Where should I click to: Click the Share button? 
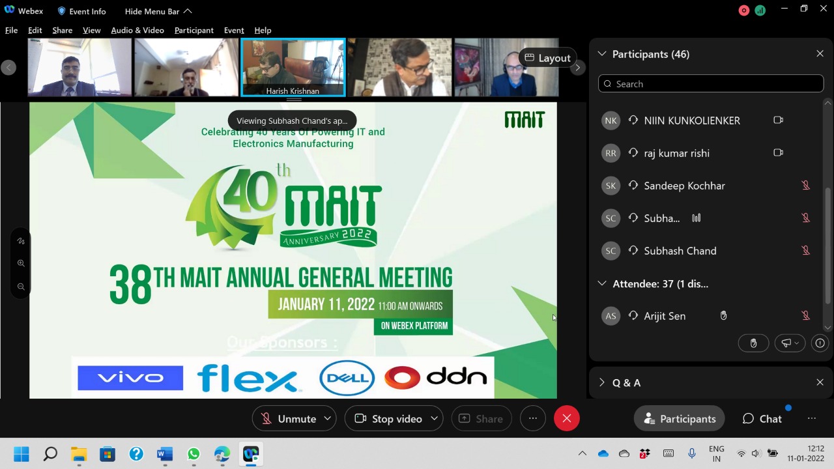click(x=481, y=418)
